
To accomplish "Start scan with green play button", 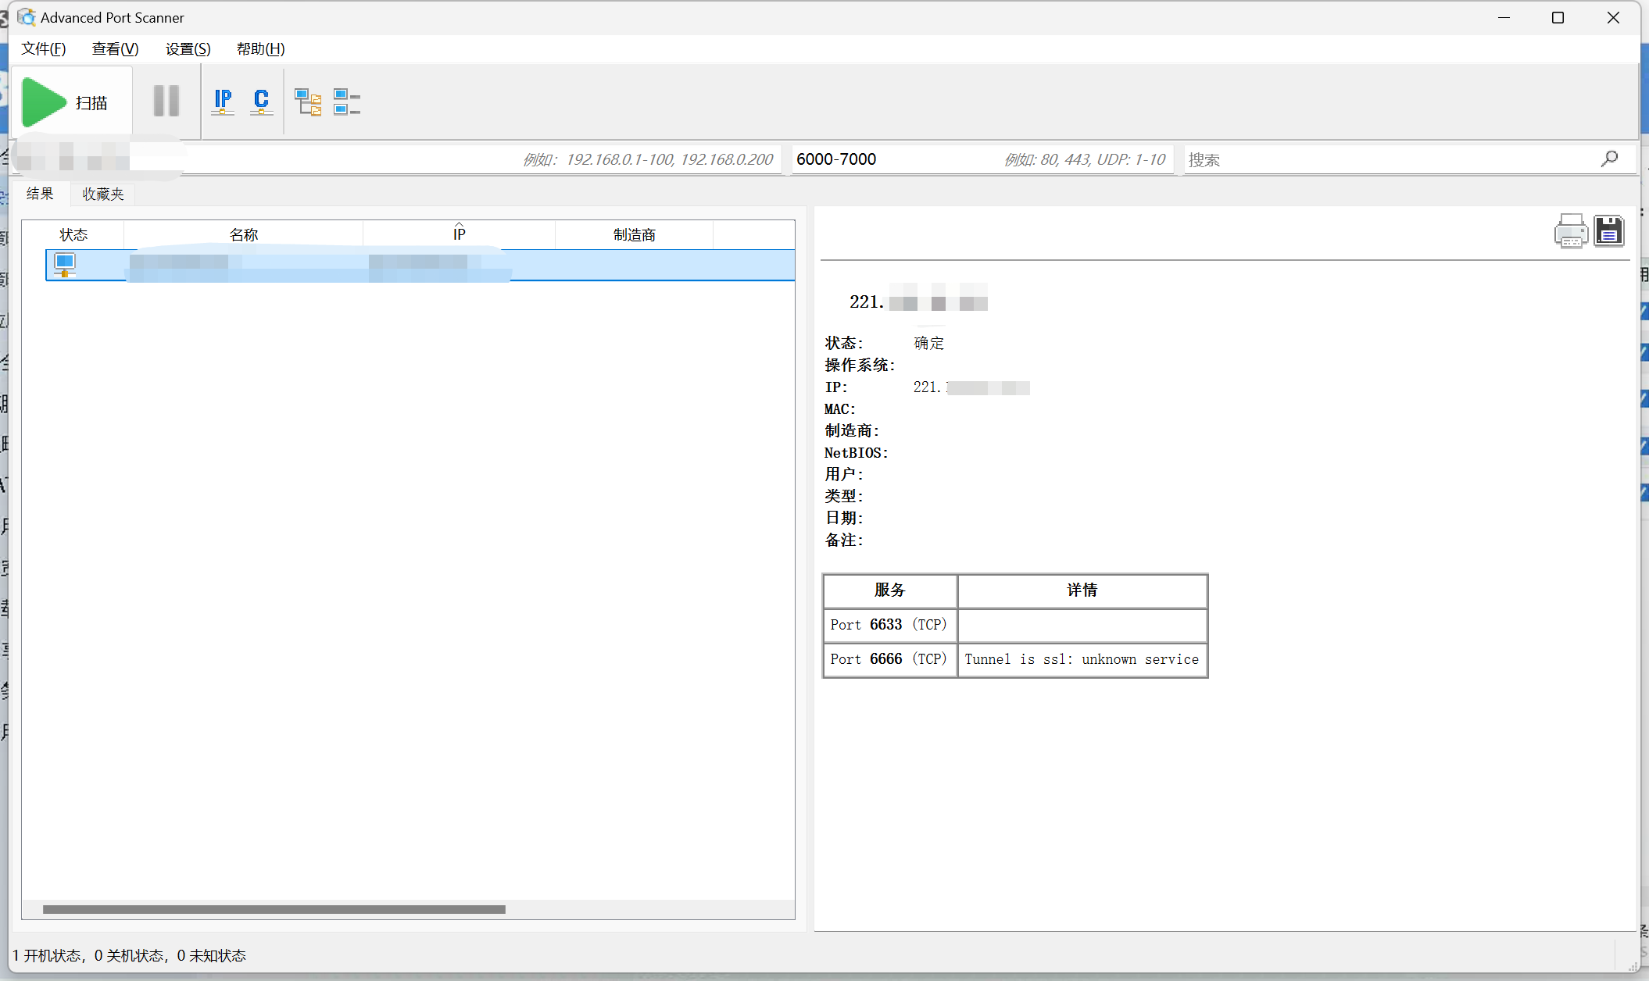I will (45, 102).
